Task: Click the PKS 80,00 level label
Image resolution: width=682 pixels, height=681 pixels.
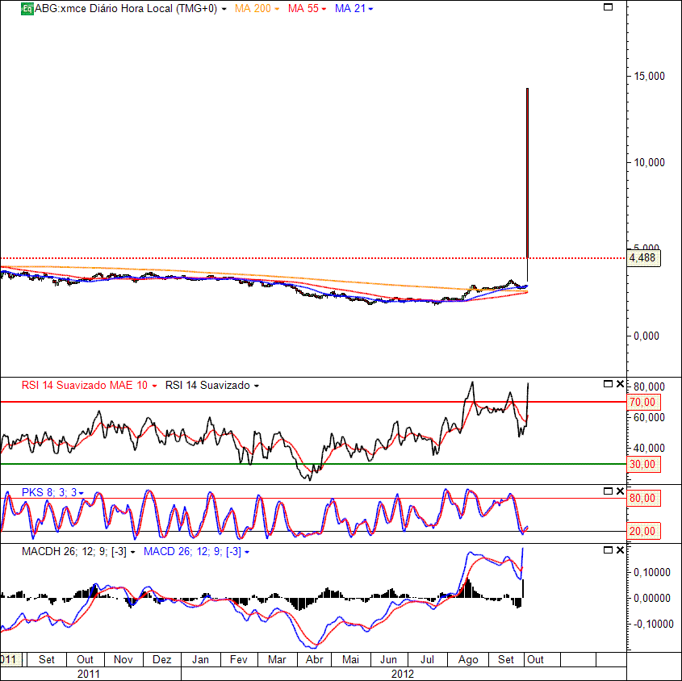Action: tap(643, 498)
